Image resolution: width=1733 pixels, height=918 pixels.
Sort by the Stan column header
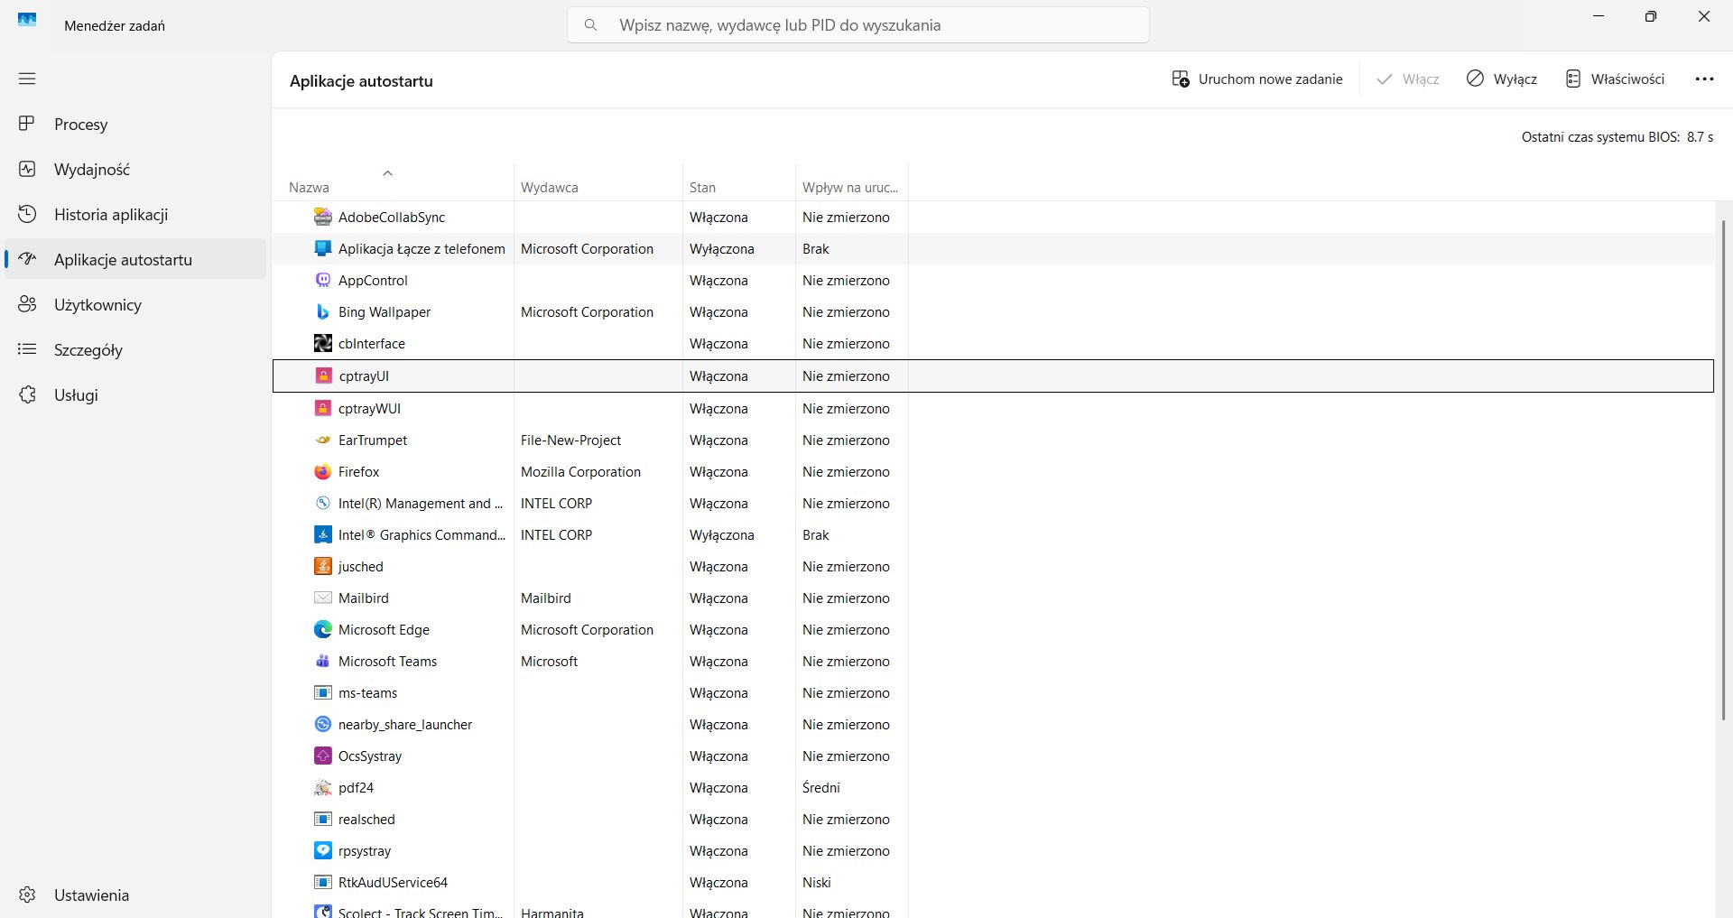tap(739, 182)
